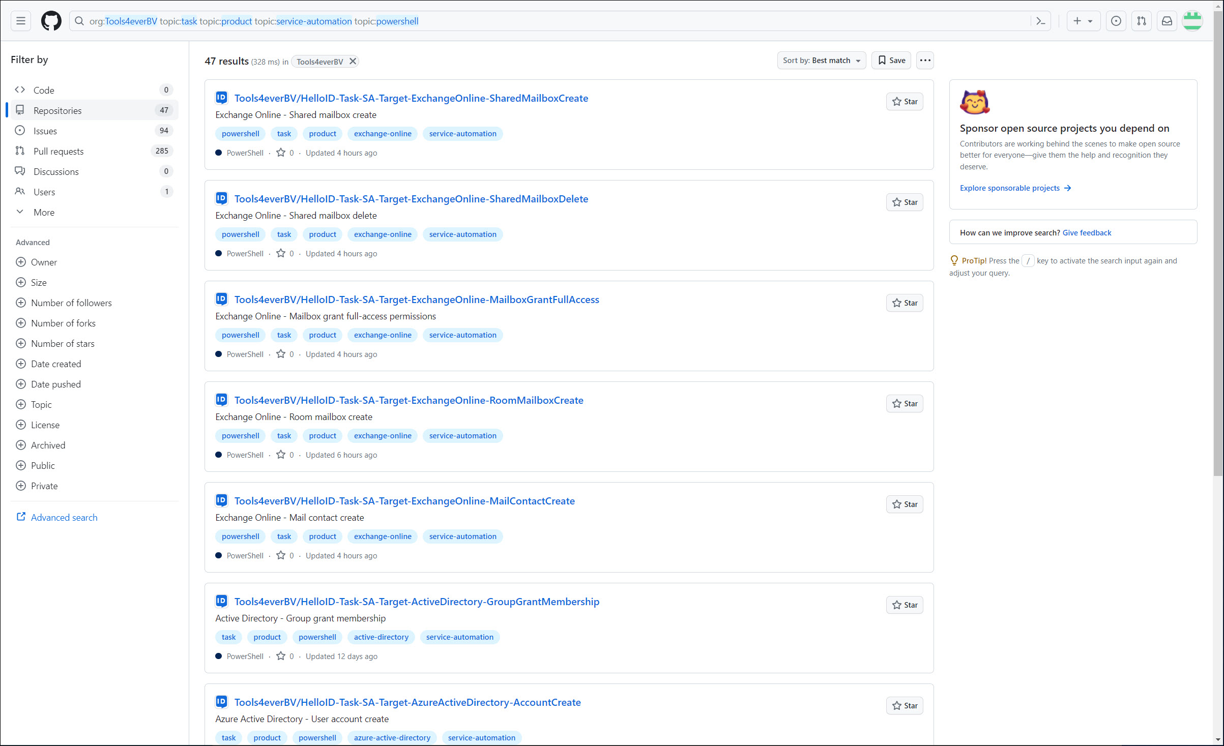Open the Advanced search link

pyautogui.click(x=57, y=517)
